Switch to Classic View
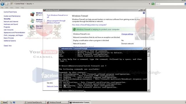The width and height of the screenshot is (186, 104). pyautogui.click(x=8, y=46)
